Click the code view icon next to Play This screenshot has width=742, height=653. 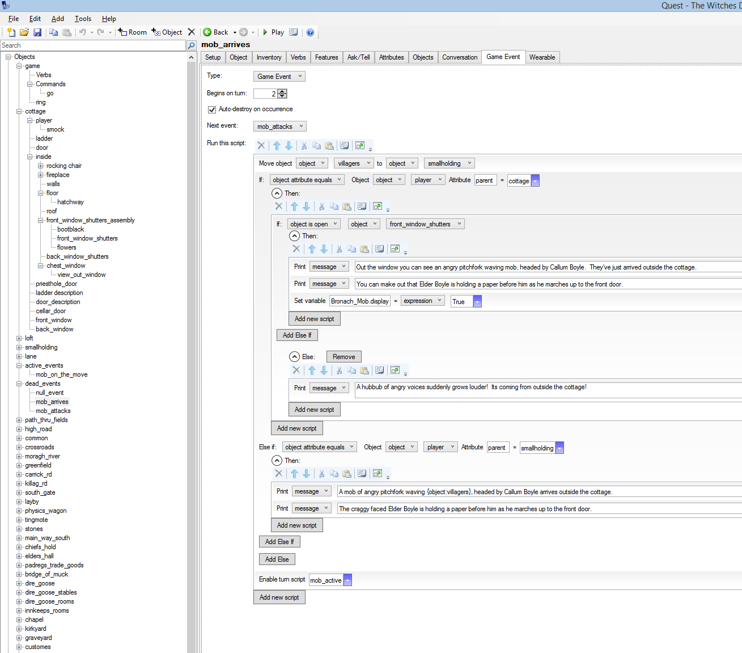[294, 32]
